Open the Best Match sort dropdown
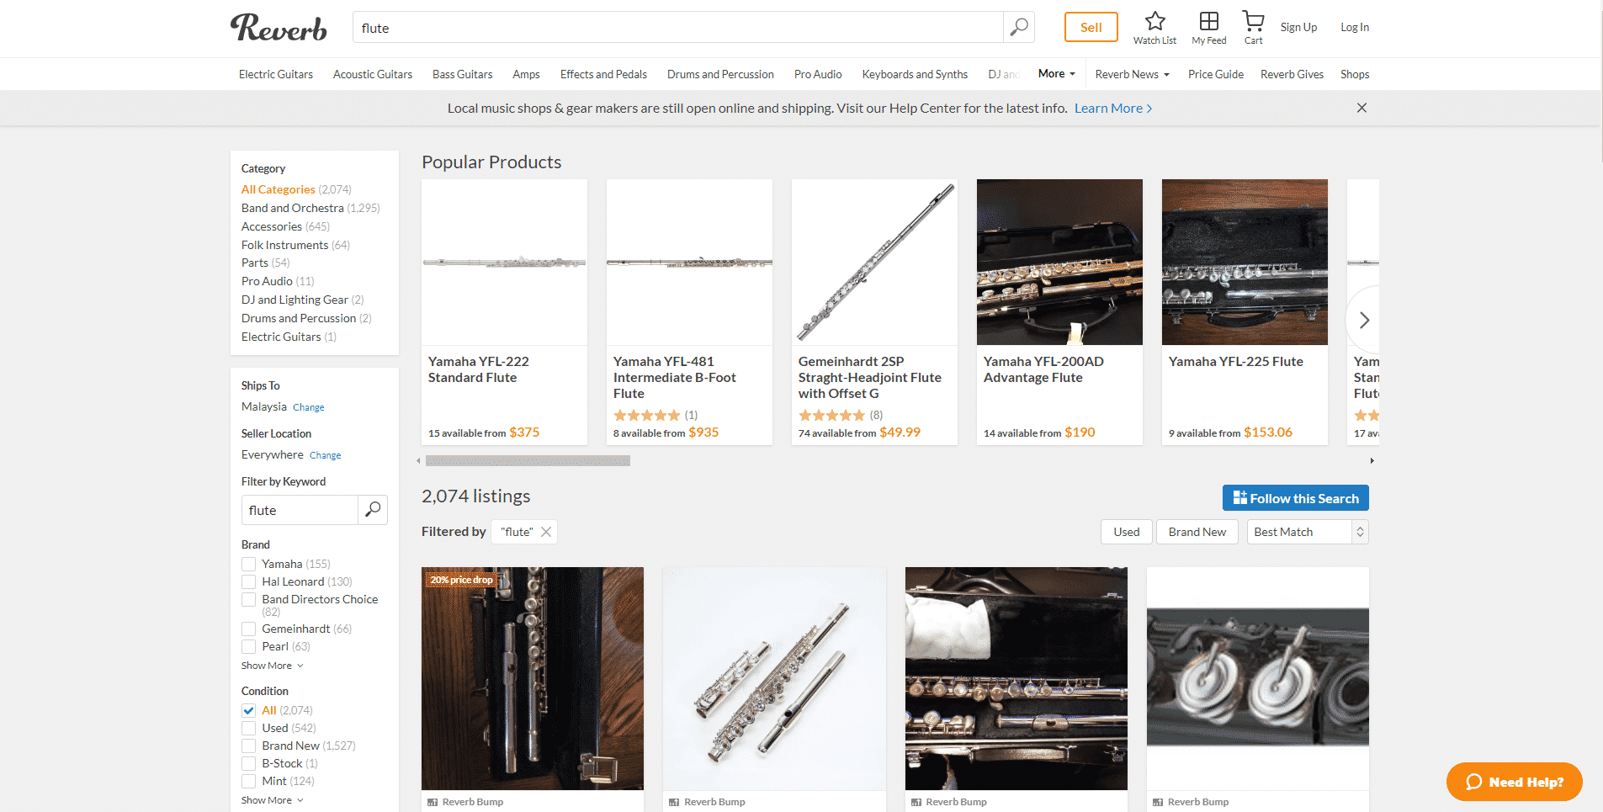The width and height of the screenshot is (1603, 812). pos(1308,532)
